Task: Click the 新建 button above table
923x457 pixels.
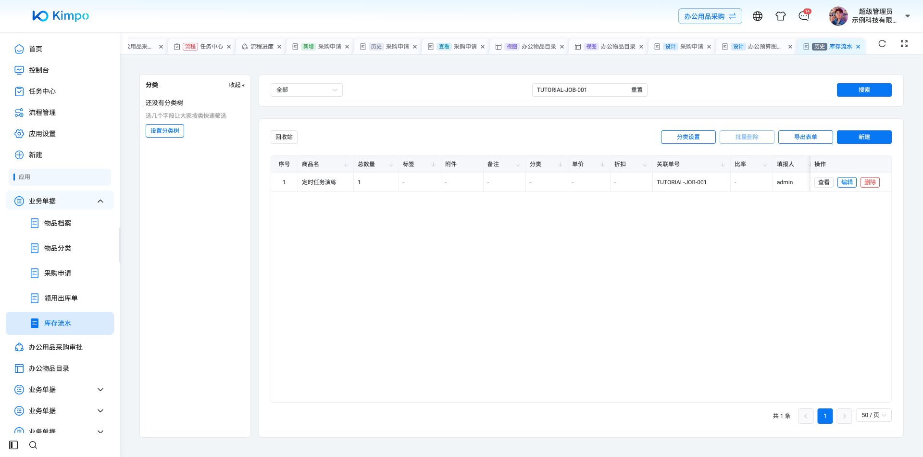Action: click(864, 137)
